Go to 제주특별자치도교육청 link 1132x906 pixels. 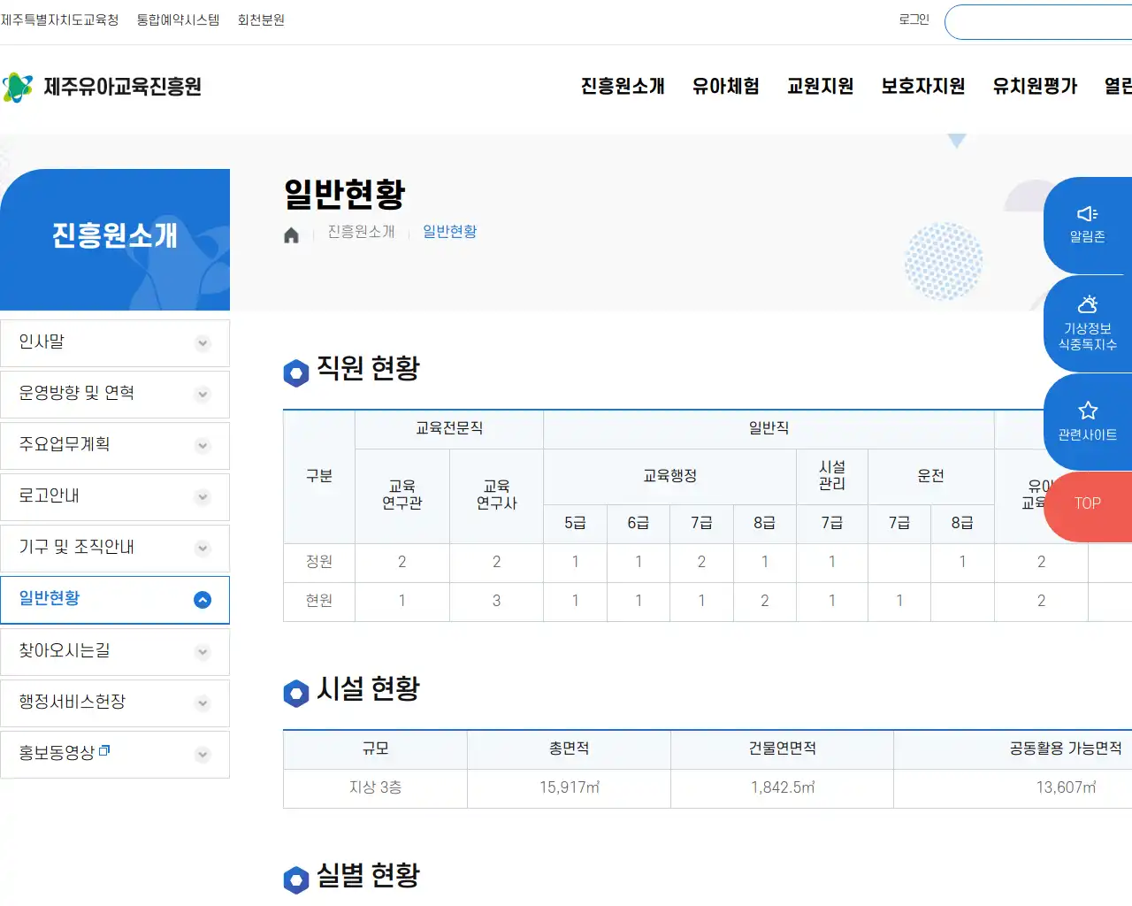[60, 19]
